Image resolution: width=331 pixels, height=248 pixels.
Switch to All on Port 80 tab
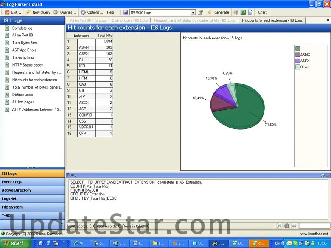[88, 20]
